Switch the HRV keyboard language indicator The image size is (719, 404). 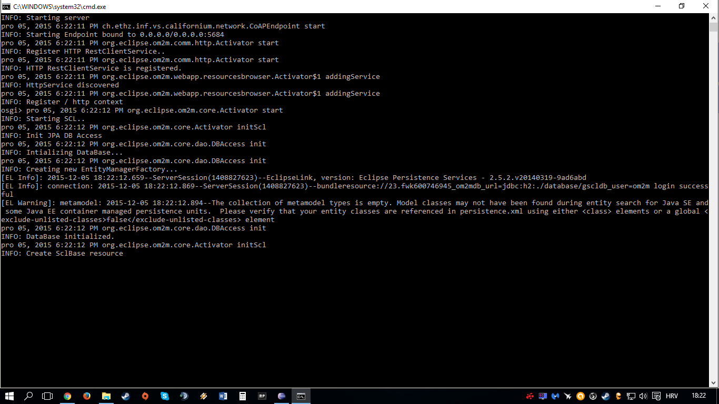tap(672, 396)
